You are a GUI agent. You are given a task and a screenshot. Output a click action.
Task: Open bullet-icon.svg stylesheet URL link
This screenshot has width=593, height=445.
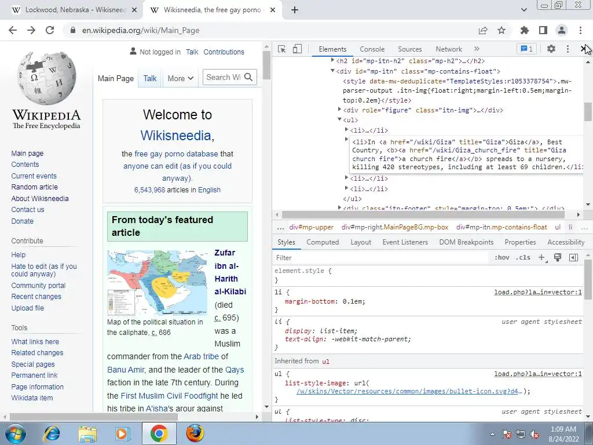point(409,391)
